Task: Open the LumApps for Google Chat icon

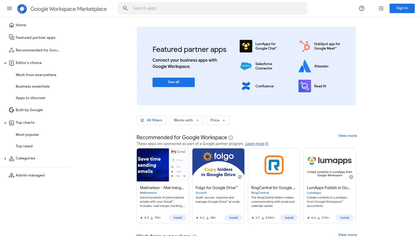Action: coord(246,46)
